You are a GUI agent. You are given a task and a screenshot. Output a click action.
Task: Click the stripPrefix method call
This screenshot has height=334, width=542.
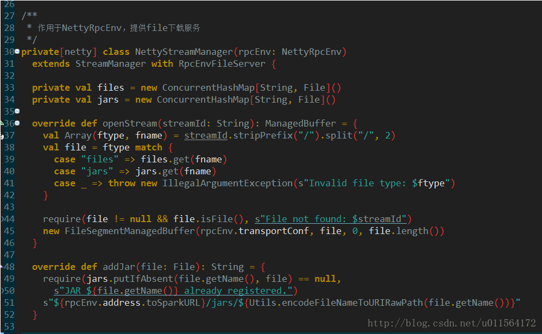[263, 136]
